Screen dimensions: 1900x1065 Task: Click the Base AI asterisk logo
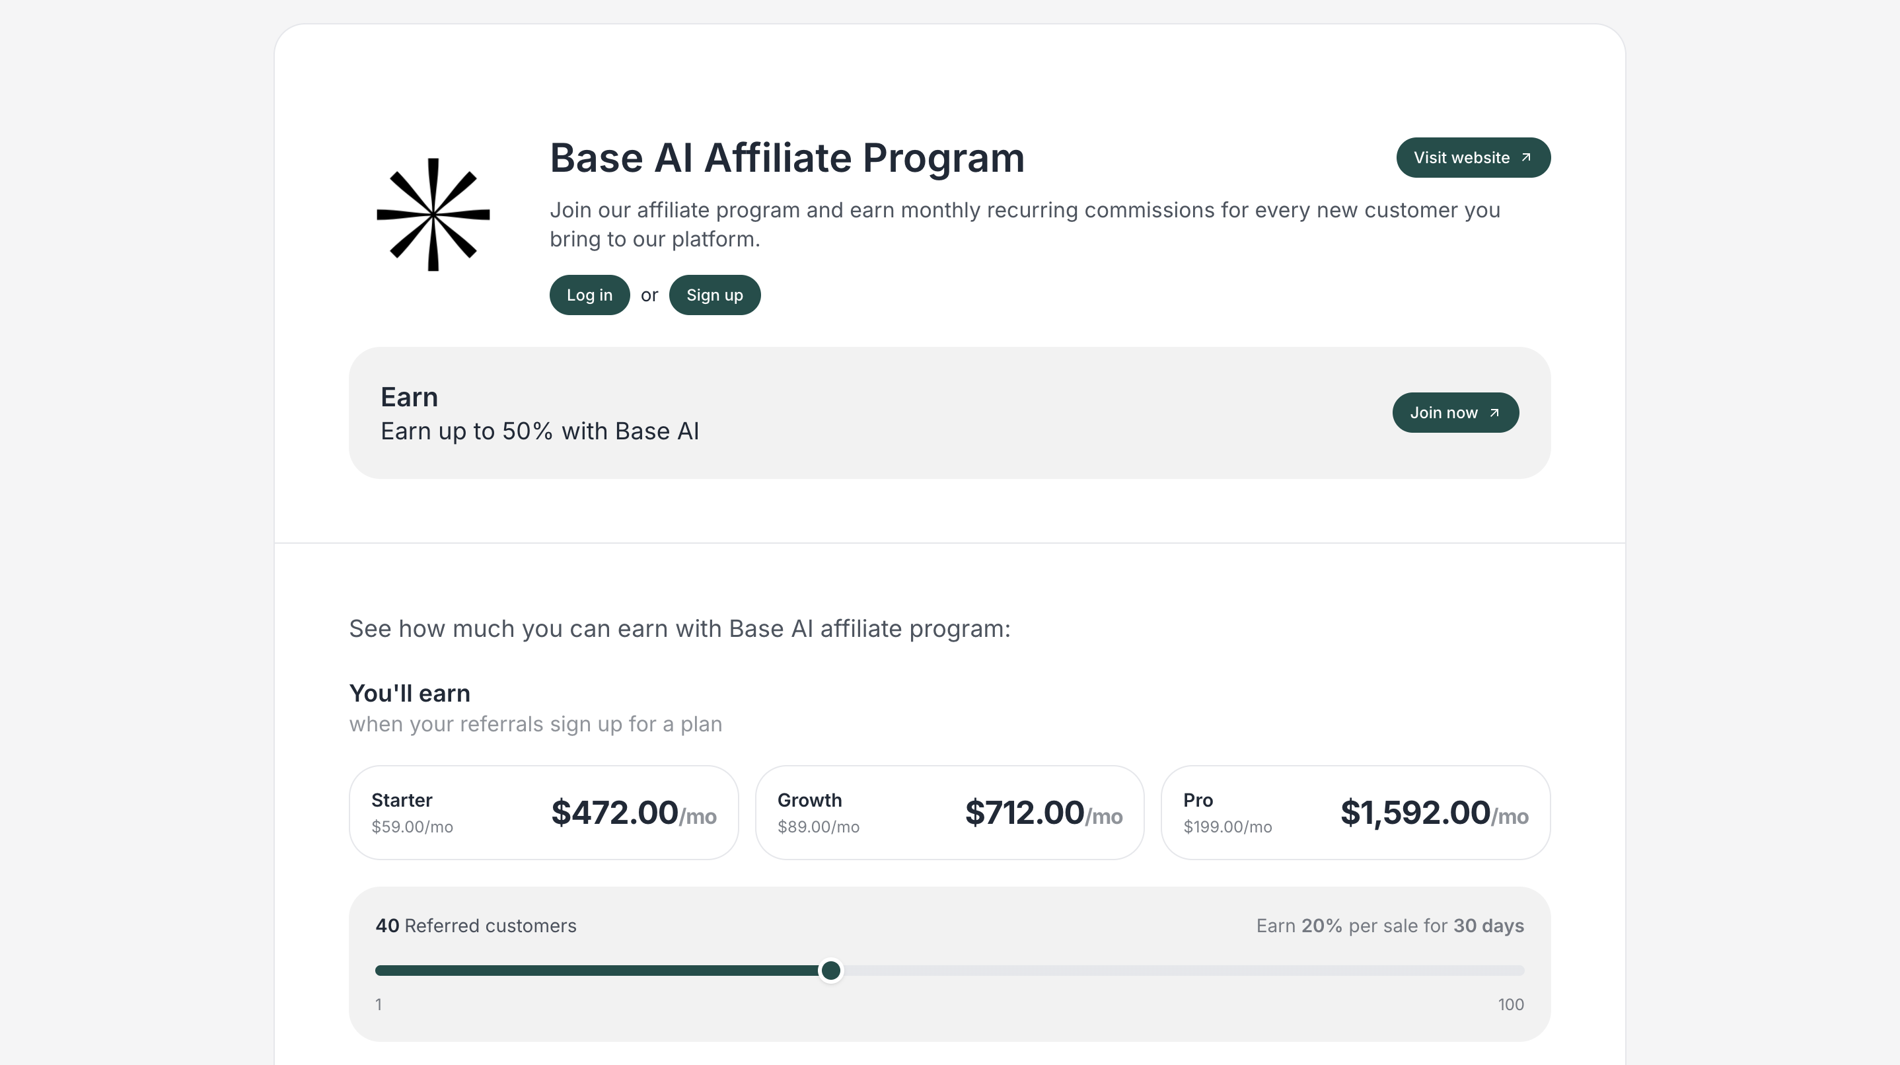click(433, 215)
